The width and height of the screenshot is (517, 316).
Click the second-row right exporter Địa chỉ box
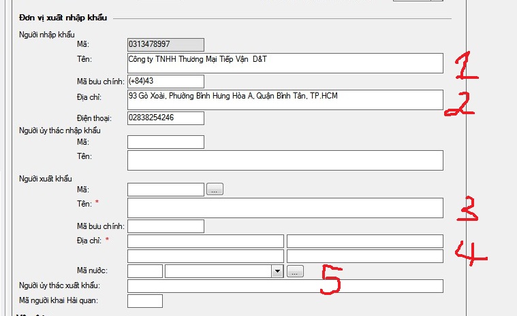coord(364,256)
